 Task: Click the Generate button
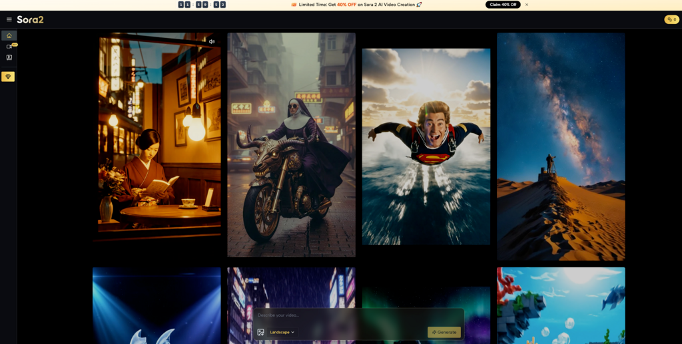pyautogui.click(x=444, y=332)
